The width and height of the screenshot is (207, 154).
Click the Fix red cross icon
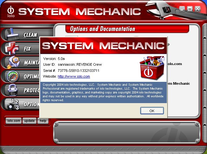(12, 48)
